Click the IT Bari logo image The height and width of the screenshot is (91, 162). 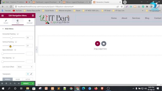pyautogui.click(x=55, y=19)
